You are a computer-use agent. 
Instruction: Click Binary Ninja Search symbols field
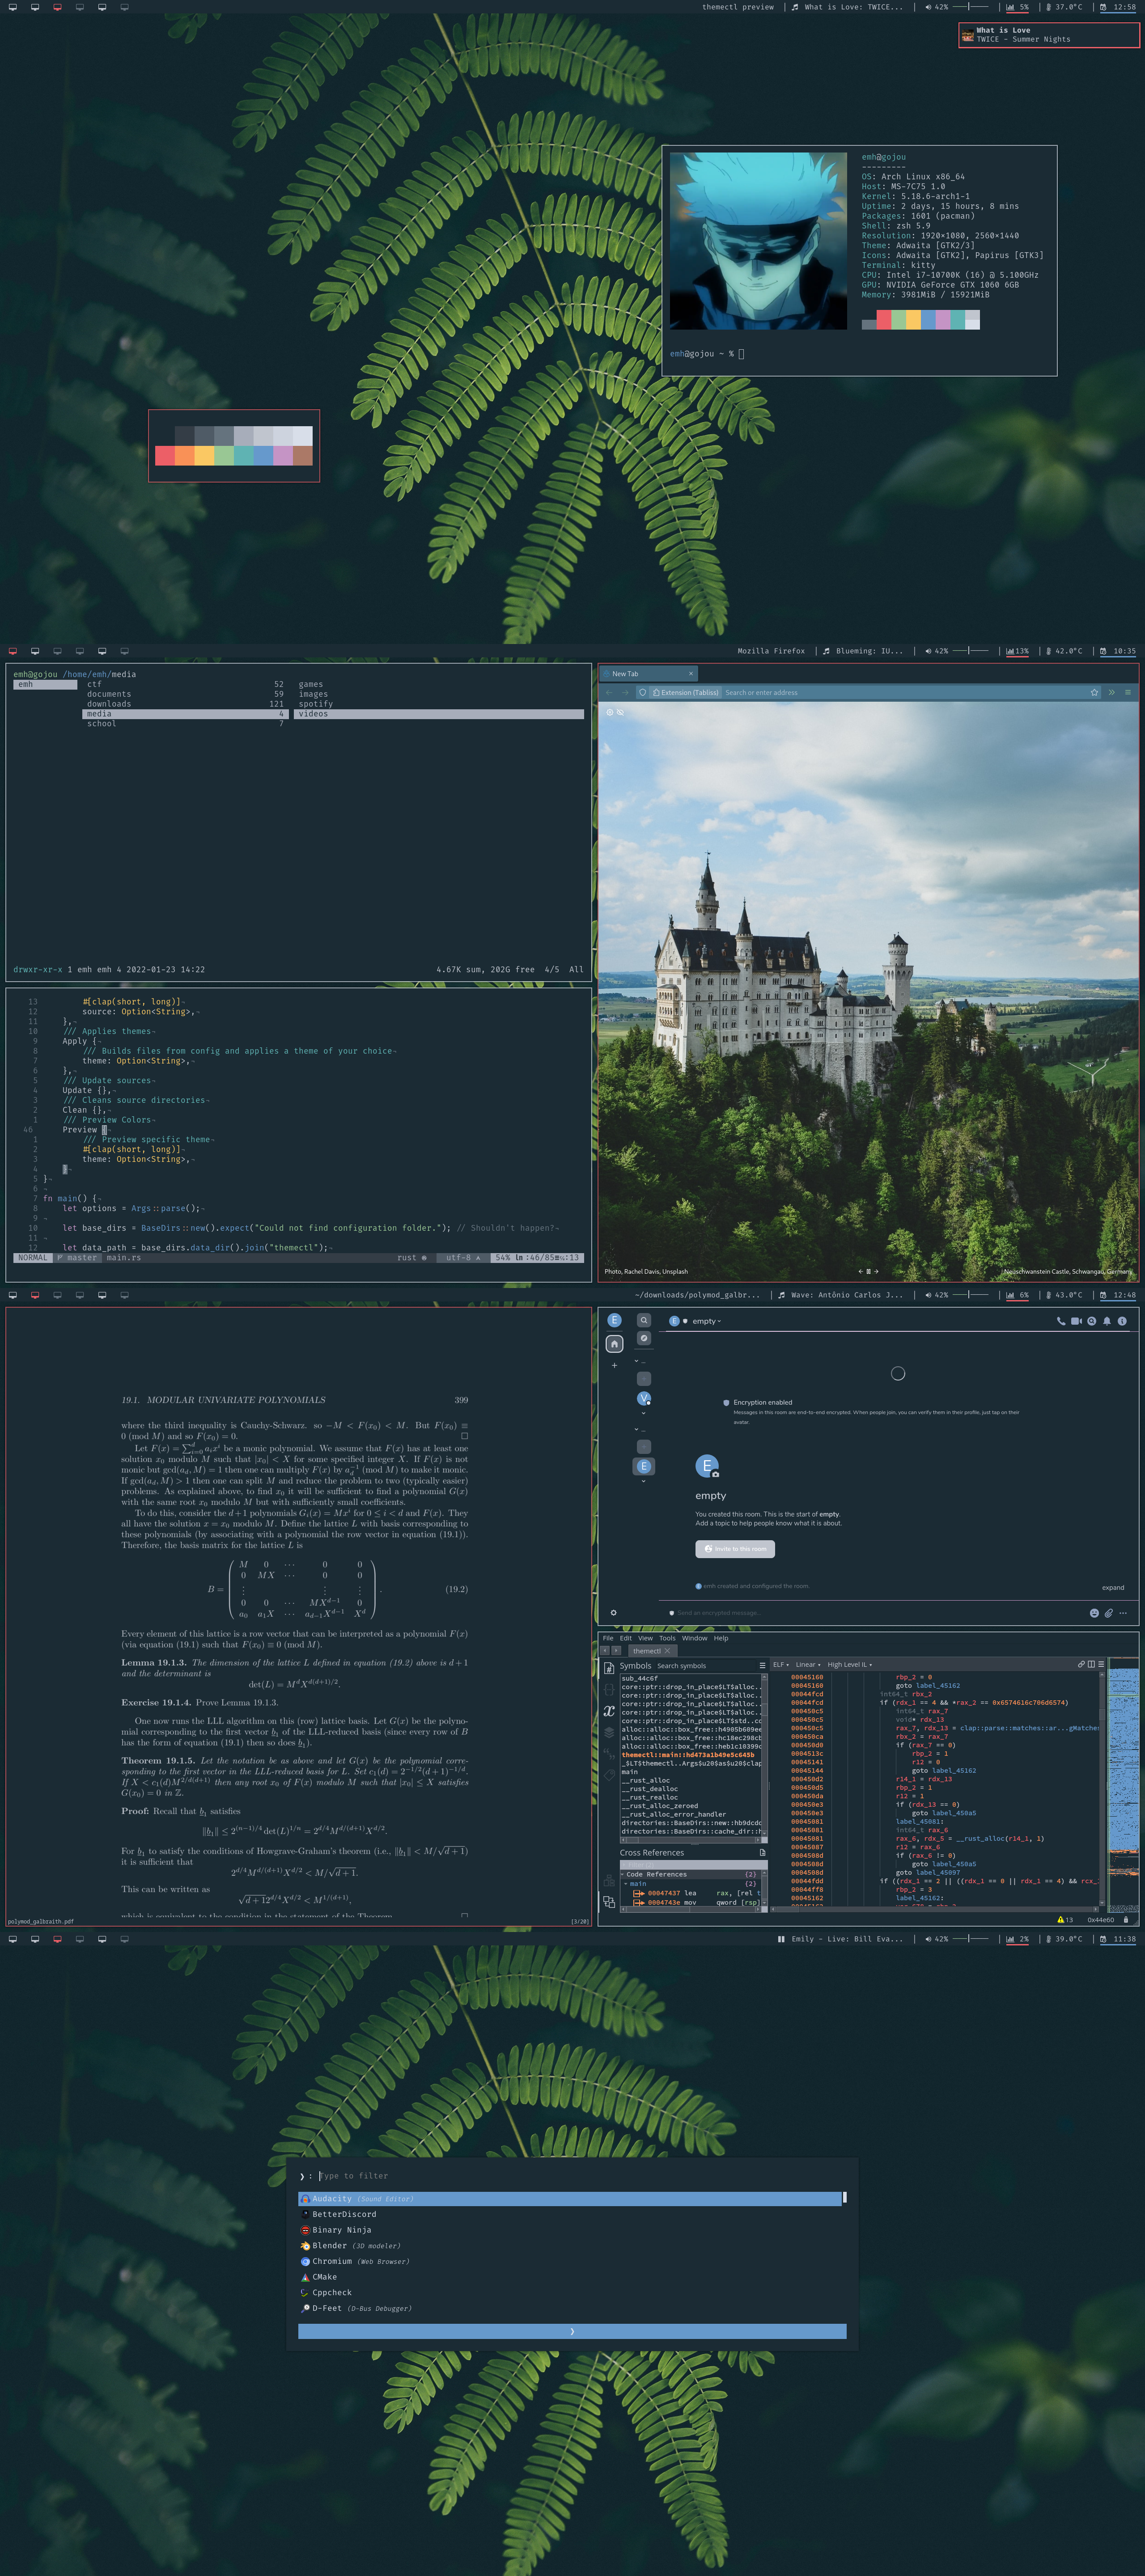pos(705,1666)
